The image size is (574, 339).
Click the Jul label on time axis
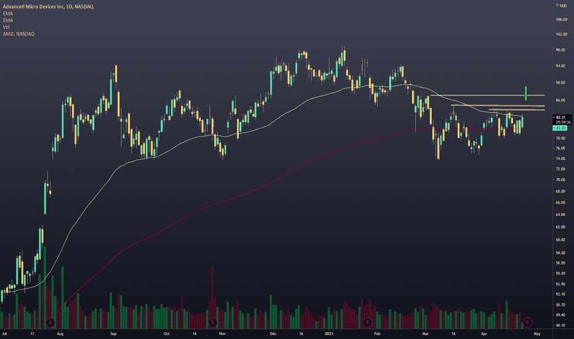tap(4, 334)
